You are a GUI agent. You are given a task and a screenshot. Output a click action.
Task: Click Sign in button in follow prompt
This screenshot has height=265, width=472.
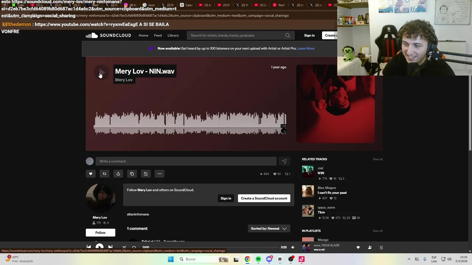226,198
